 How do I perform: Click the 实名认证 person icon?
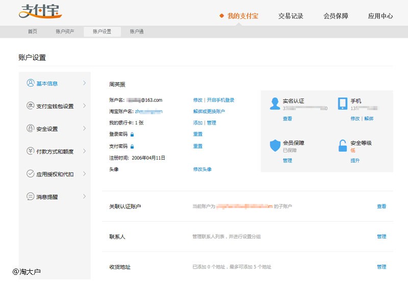(275, 104)
